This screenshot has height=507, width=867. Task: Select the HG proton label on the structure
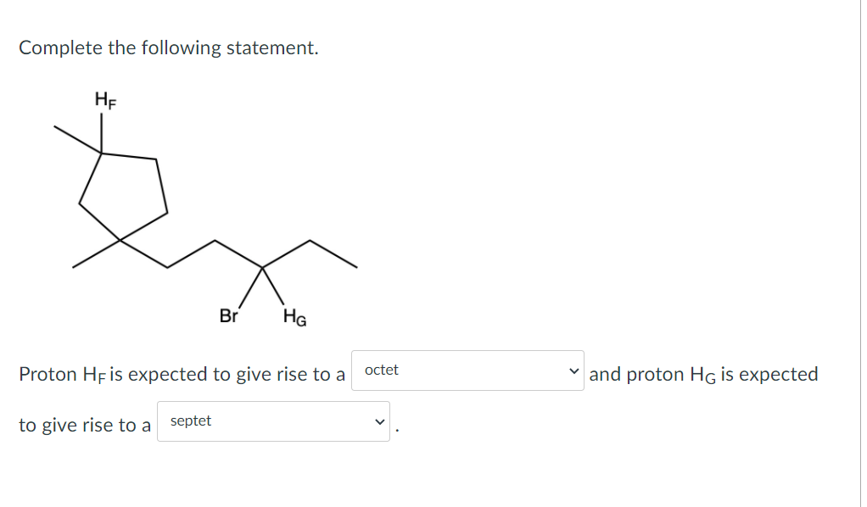point(293,318)
